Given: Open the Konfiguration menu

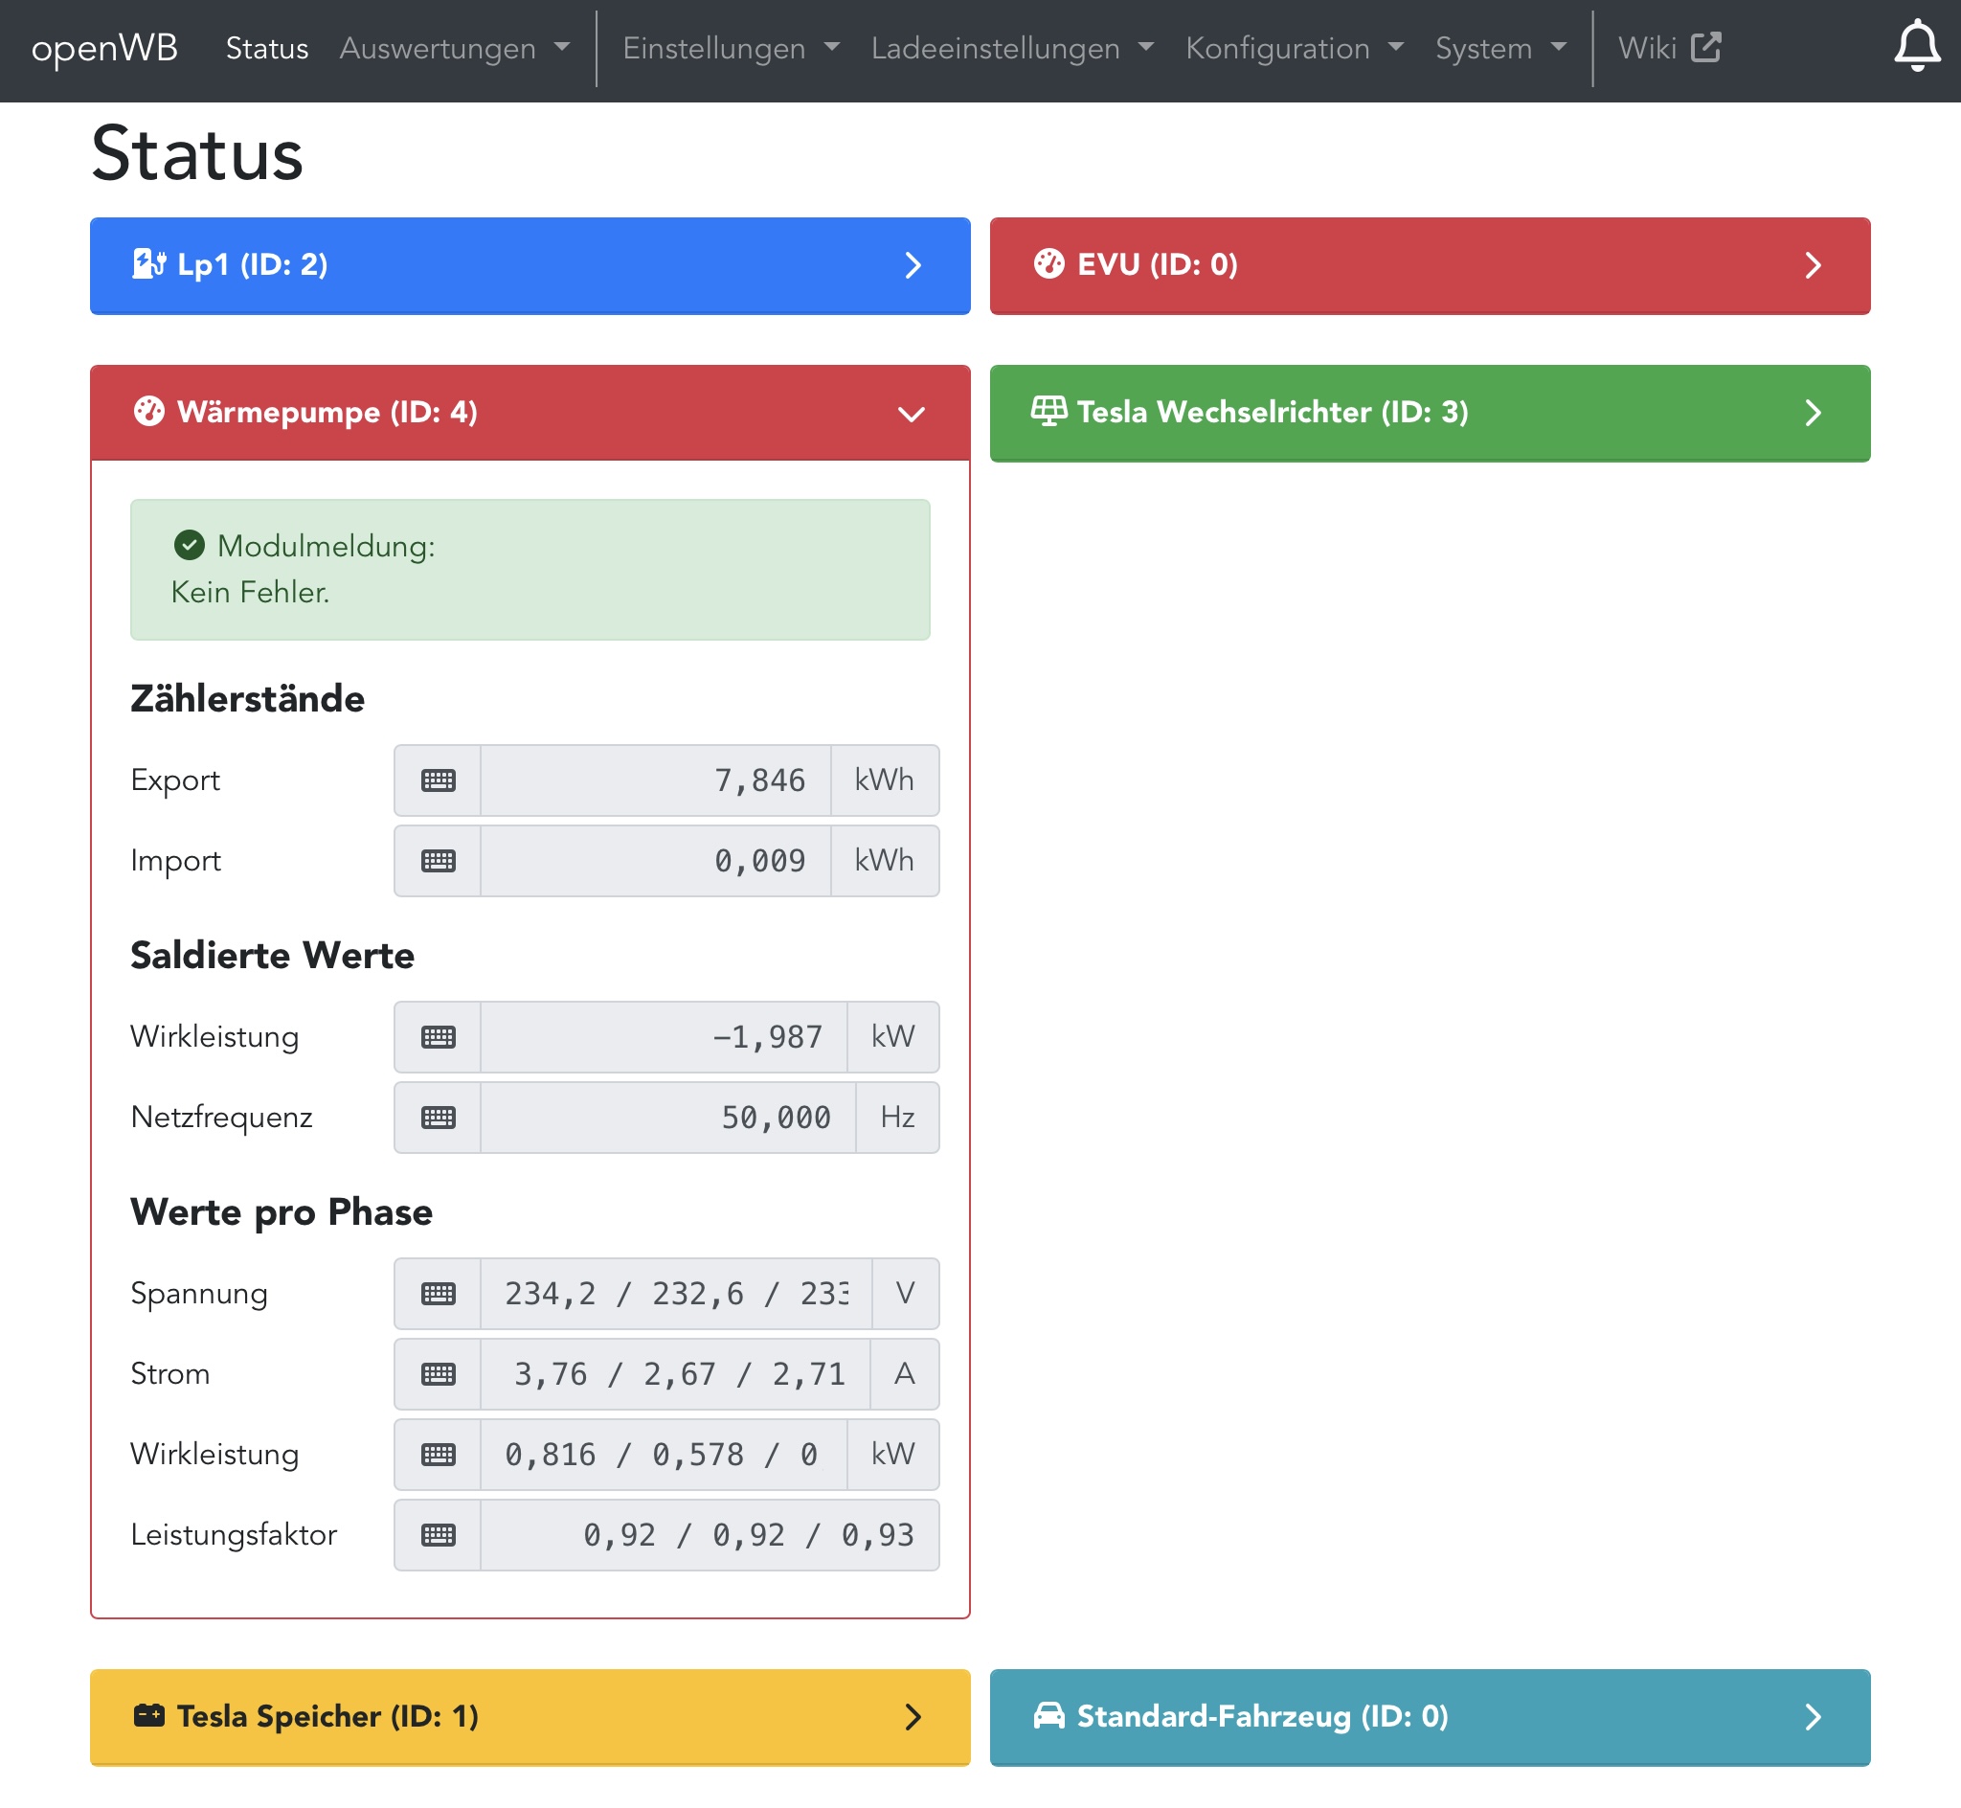Looking at the screenshot, I should [1293, 48].
